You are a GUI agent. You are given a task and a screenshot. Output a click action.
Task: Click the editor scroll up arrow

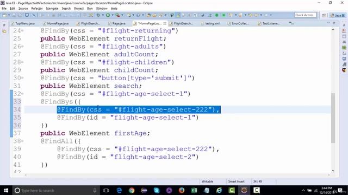point(333,29)
